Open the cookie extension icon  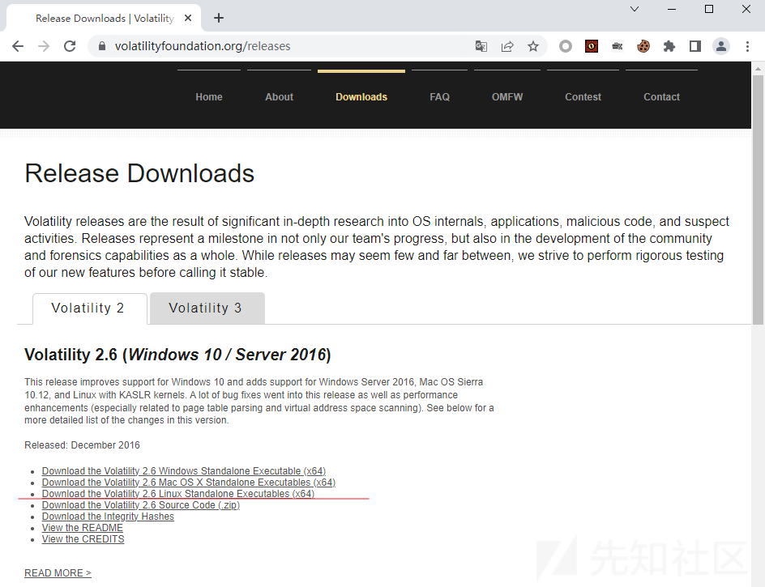pyautogui.click(x=643, y=46)
